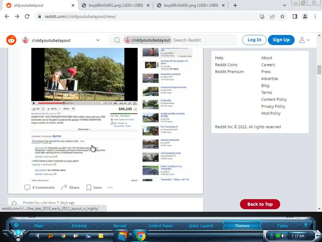Switch to the first bwjz98vt3s691.png tab
The height and width of the screenshot is (242, 322).
[116, 5]
